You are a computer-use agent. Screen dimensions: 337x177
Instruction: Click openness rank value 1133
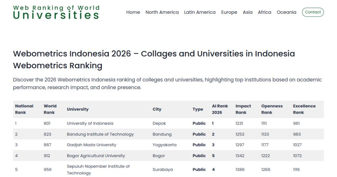(x=265, y=134)
